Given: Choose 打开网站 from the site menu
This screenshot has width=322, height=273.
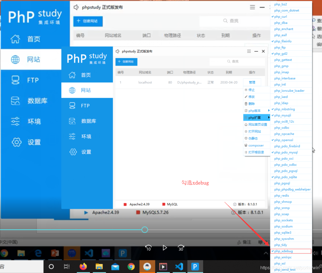Looking at the screenshot, I should point(257,131).
